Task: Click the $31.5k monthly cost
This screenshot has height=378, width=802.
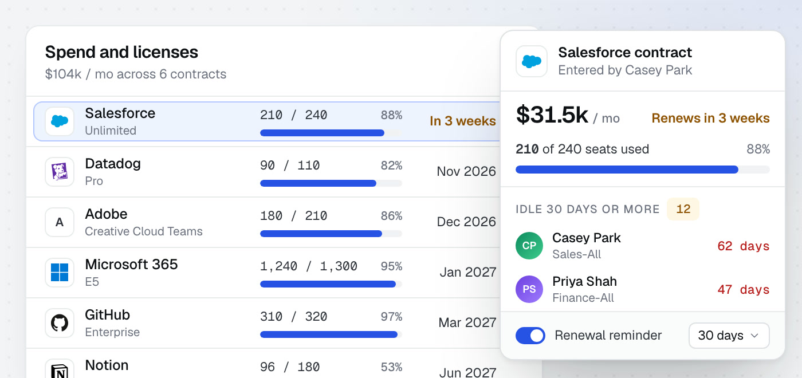Action: click(552, 116)
